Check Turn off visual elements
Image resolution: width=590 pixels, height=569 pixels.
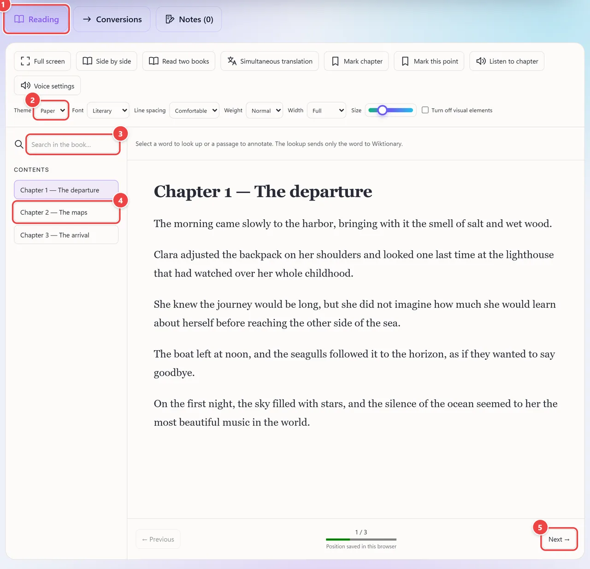425,110
